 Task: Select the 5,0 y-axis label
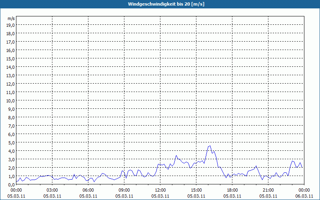tap(12, 143)
